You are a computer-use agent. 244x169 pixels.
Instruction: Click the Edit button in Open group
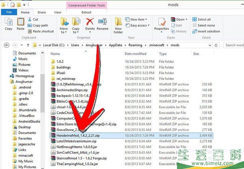pos(177,25)
